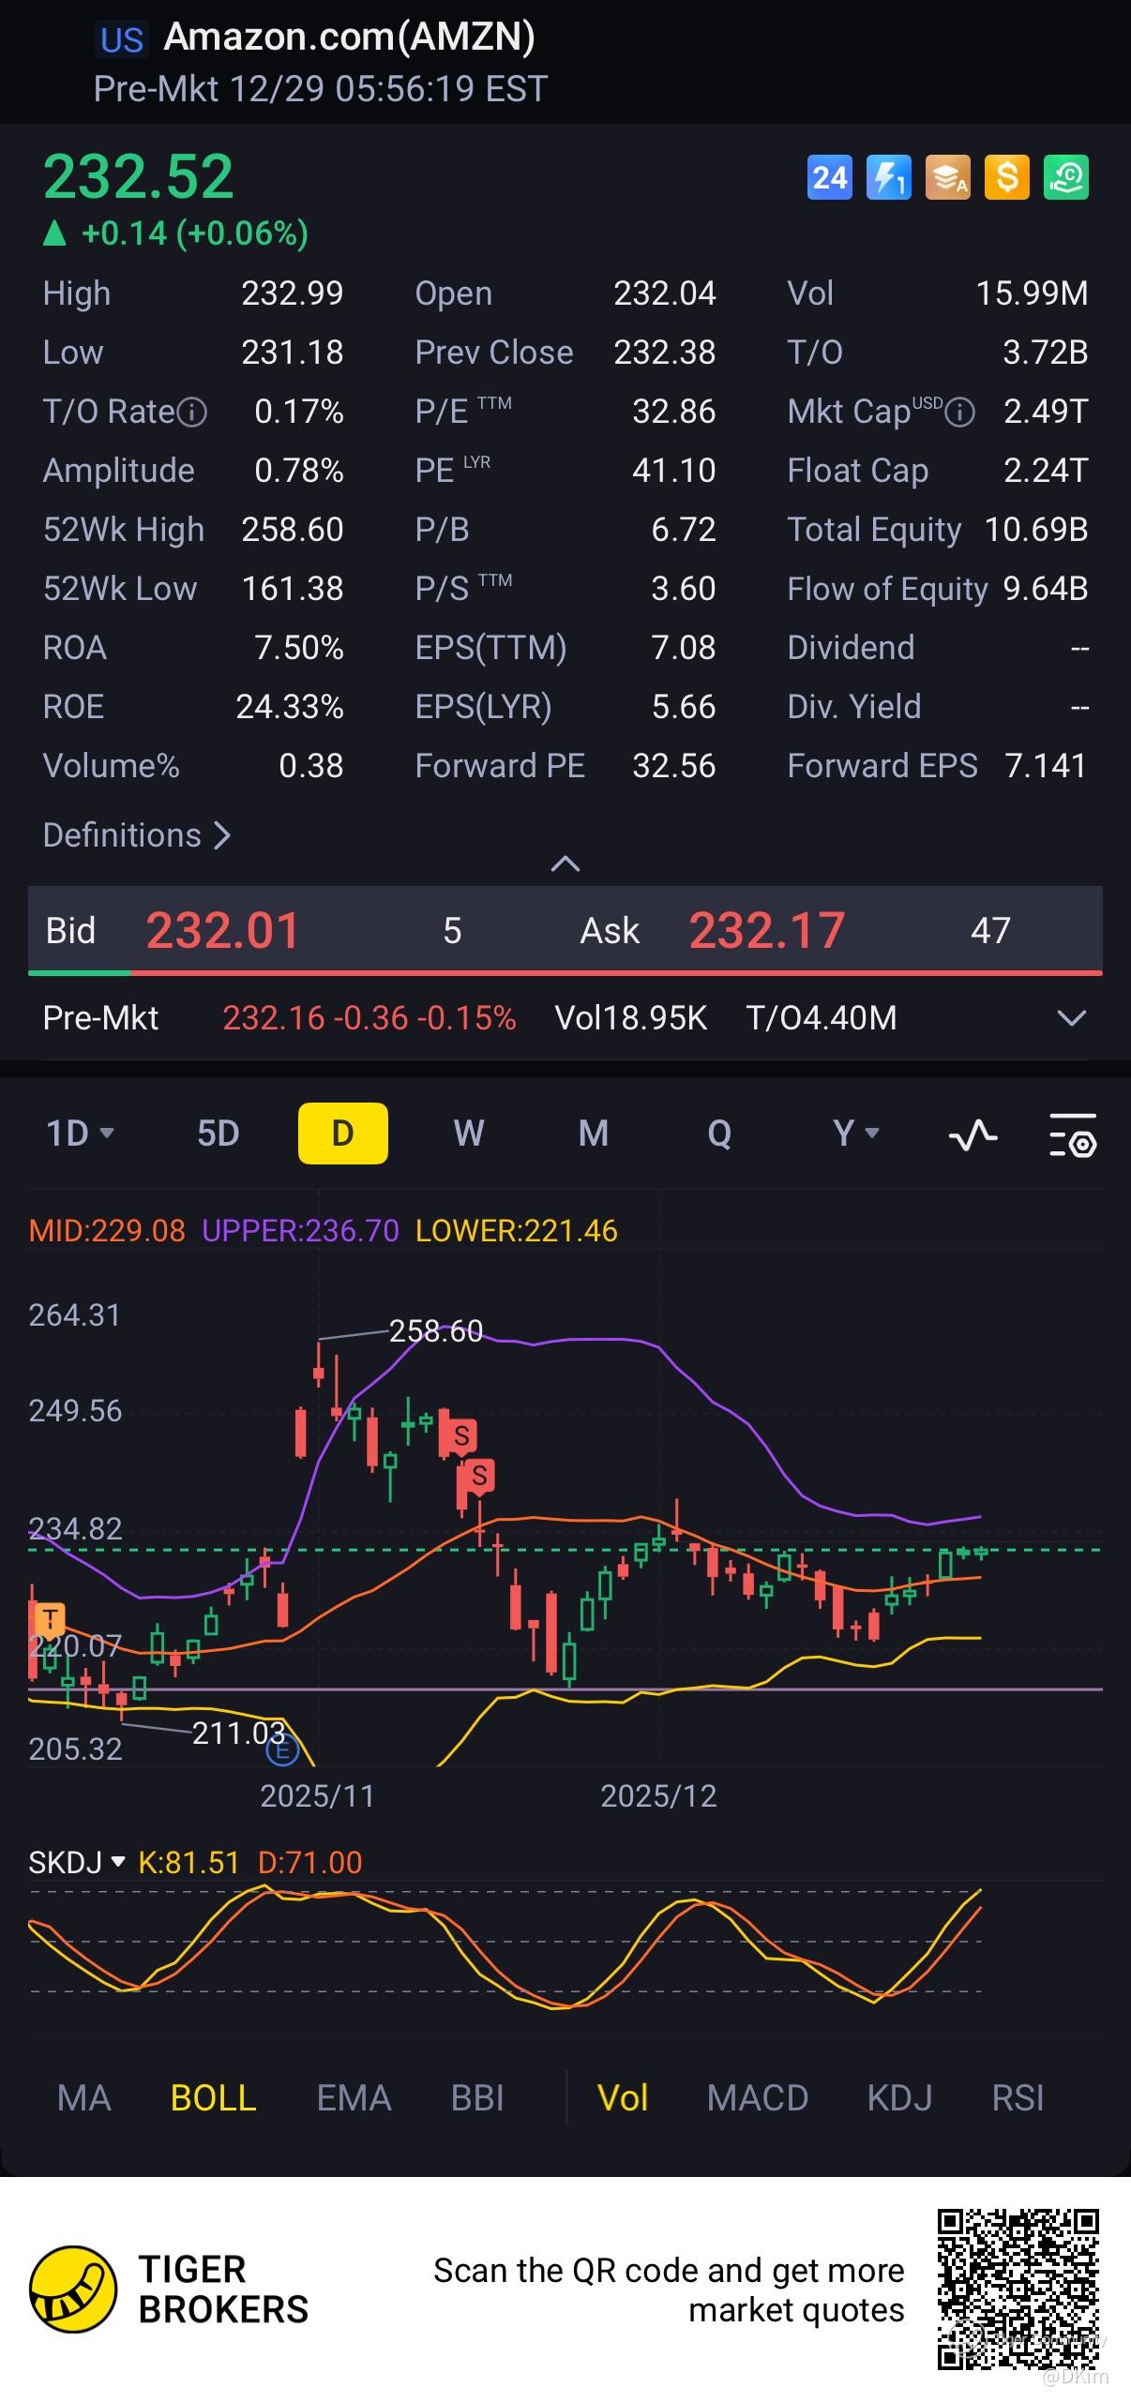
Task: Tap the yellow dollar sign icon
Action: click(x=1007, y=177)
